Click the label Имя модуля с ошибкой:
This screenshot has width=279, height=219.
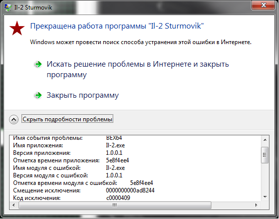tap(47, 168)
